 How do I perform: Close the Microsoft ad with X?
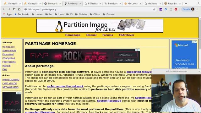[195, 42]
